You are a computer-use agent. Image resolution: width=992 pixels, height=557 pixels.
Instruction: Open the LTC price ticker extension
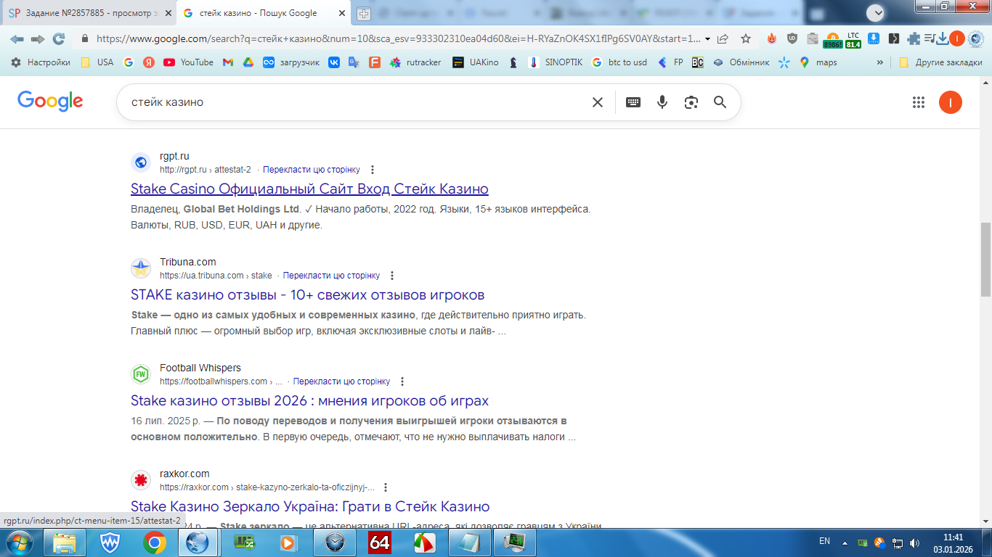pyautogui.click(x=853, y=39)
